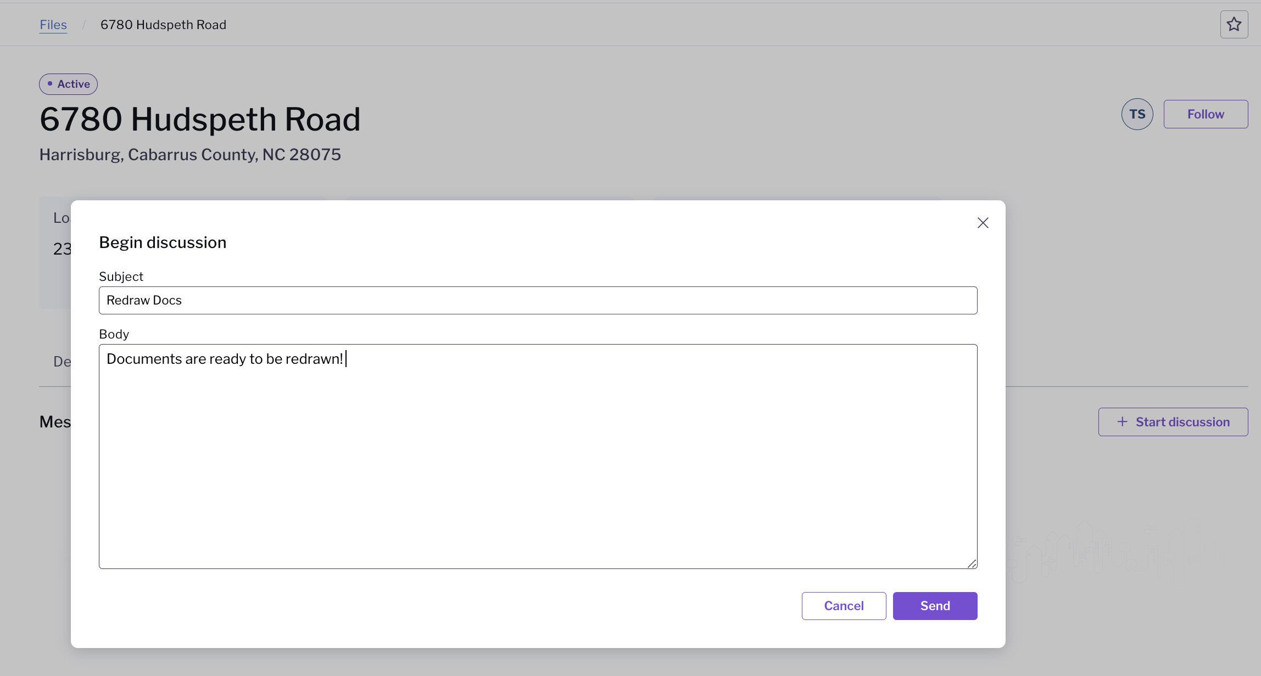This screenshot has width=1261, height=676.
Task: Click the 6780 Hudspeth Road breadcrumb text
Action: (163, 25)
